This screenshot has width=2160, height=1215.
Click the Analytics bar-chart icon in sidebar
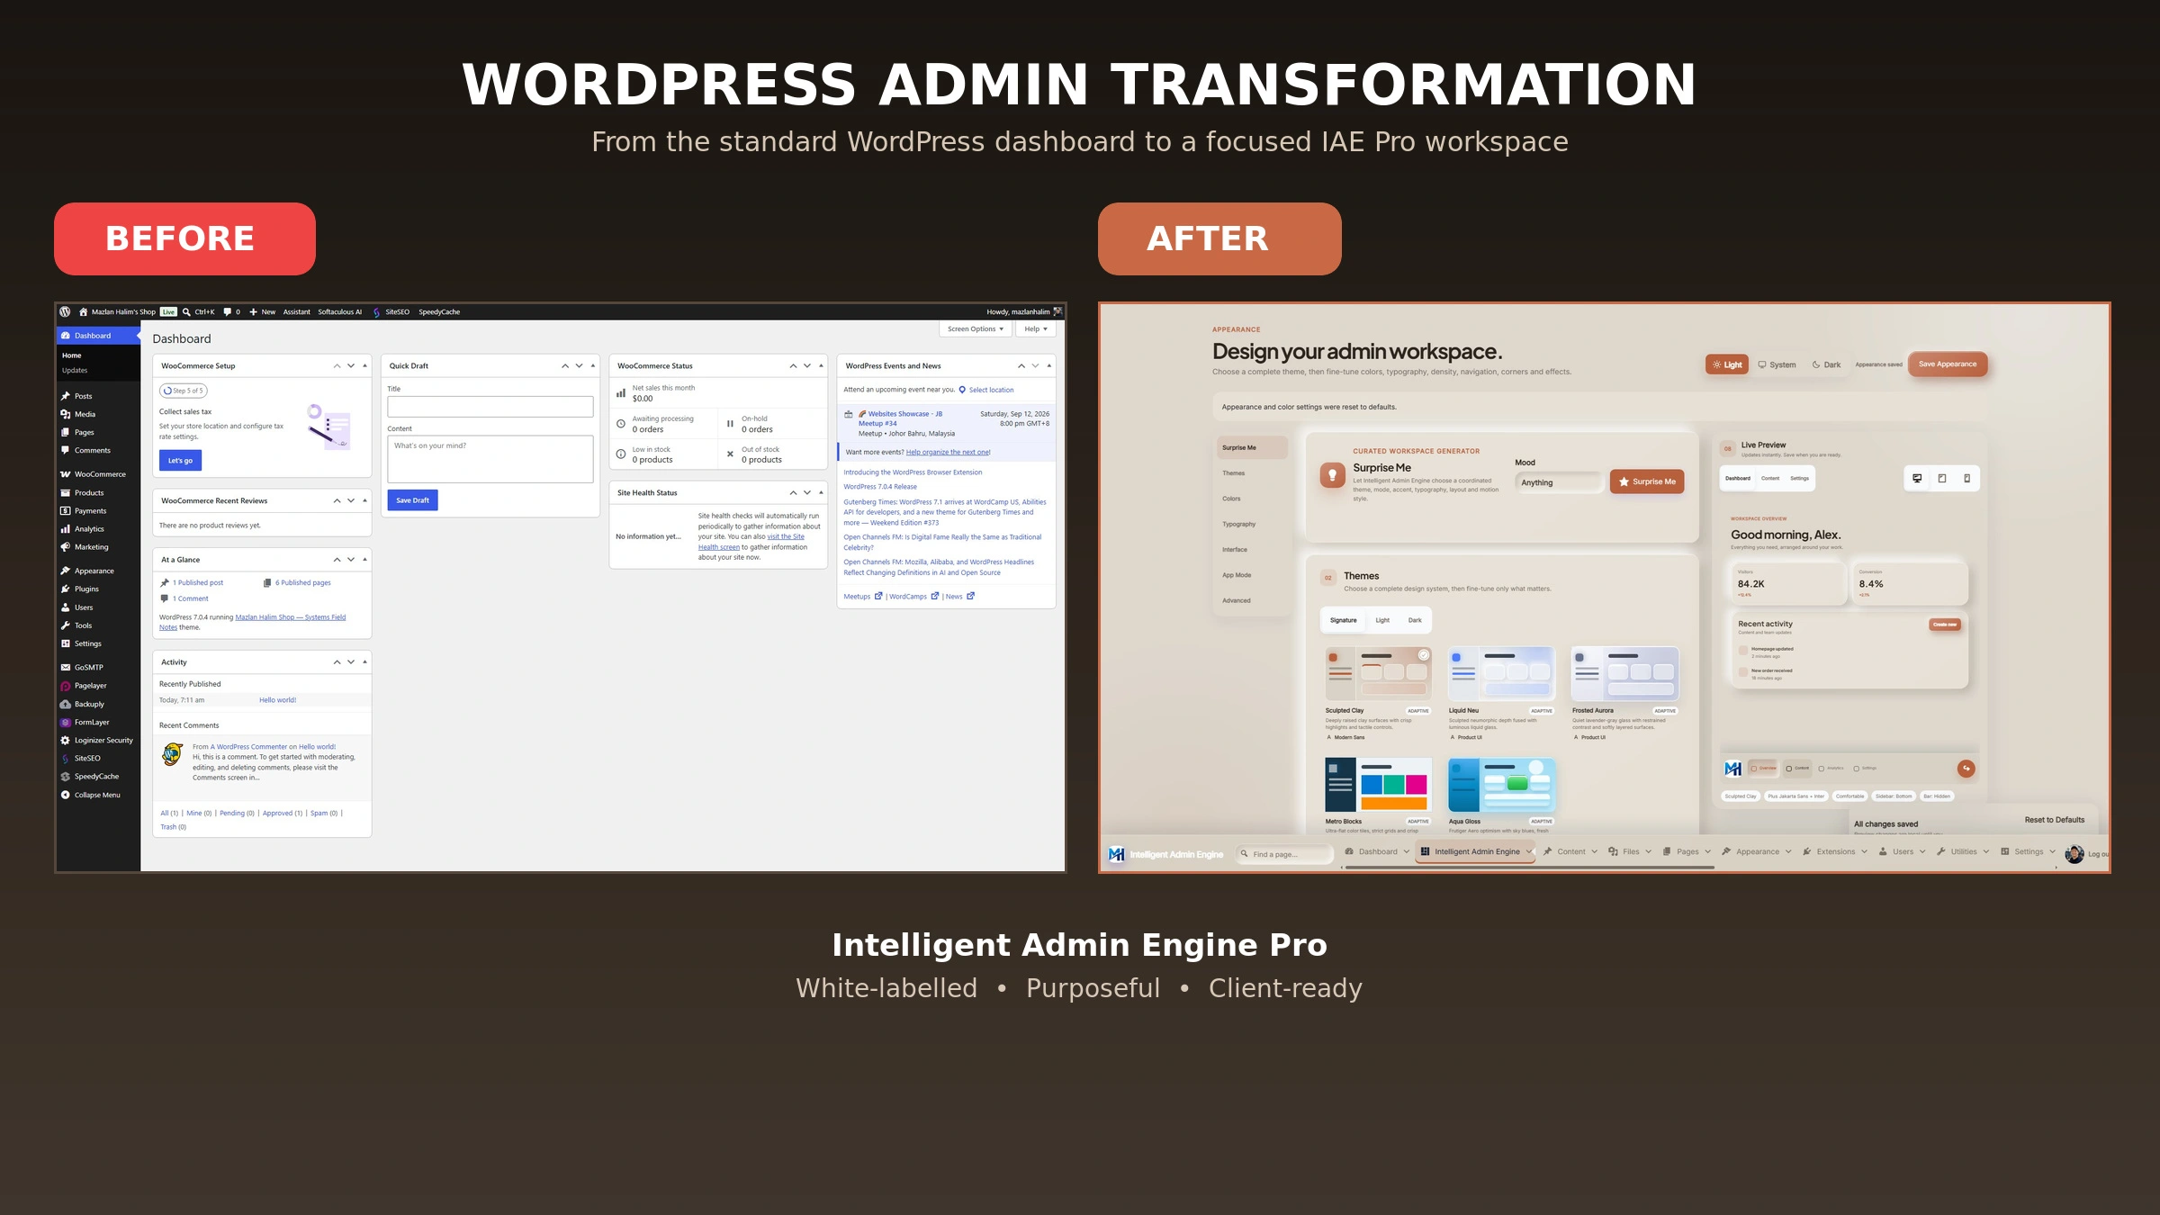pyautogui.click(x=65, y=529)
